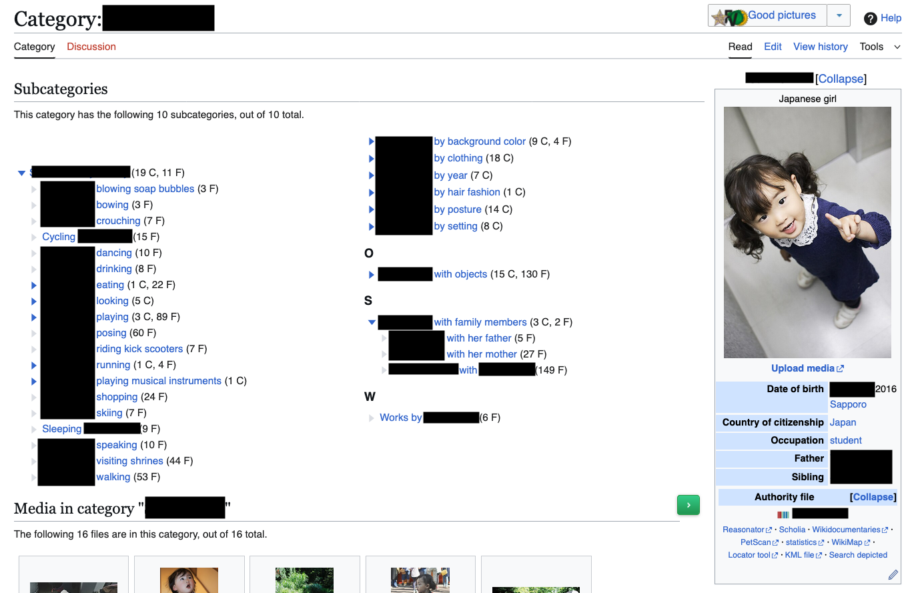Open the Tools dropdown menu
This screenshot has height=593, width=908.
pyautogui.click(x=880, y=47)
